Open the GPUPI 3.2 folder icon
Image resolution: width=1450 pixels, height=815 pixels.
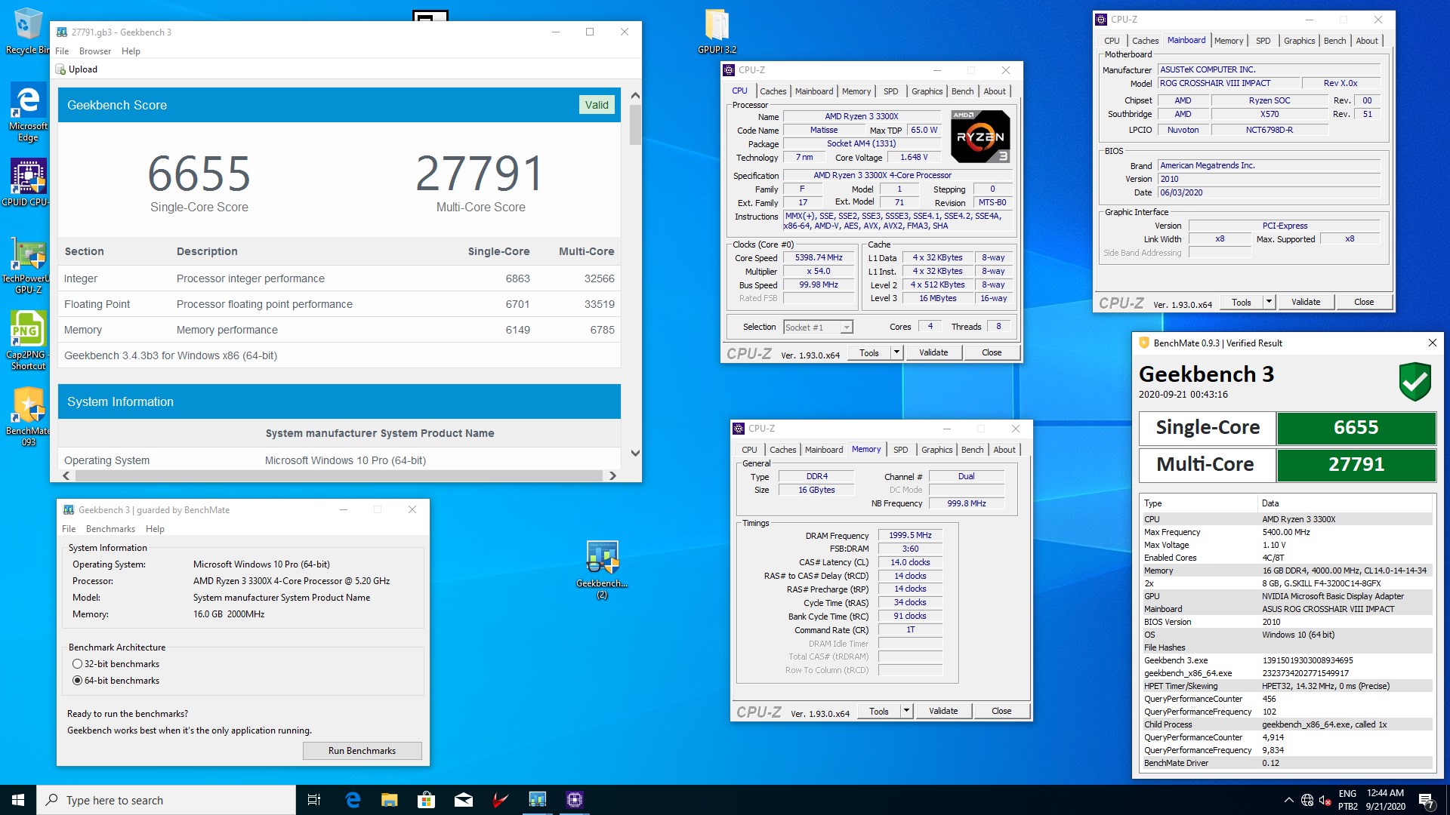[x=717, y=32]
